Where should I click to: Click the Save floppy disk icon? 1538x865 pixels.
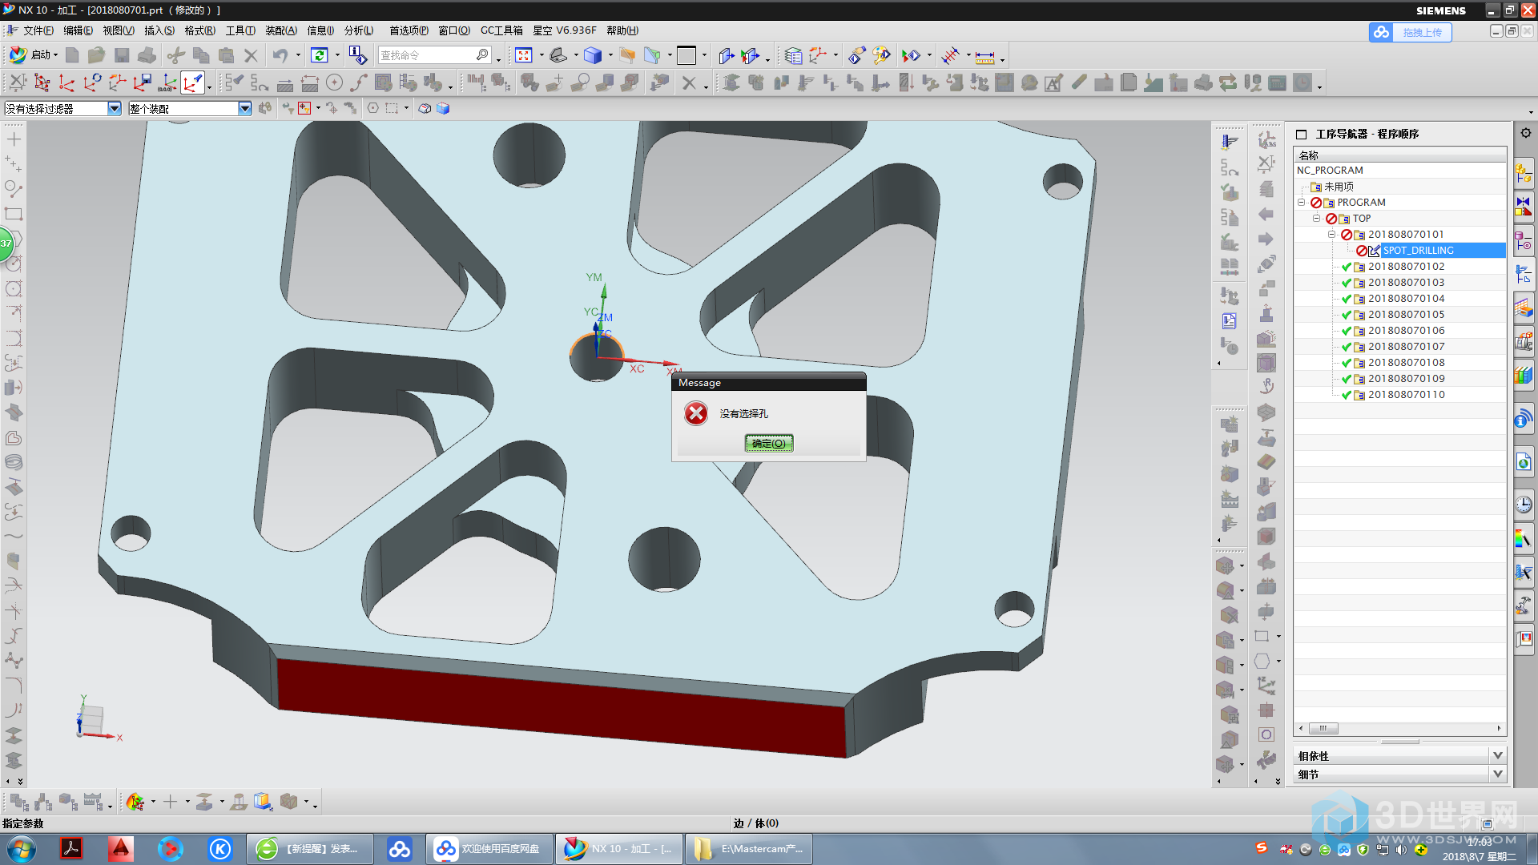click(x=122, y=55)
